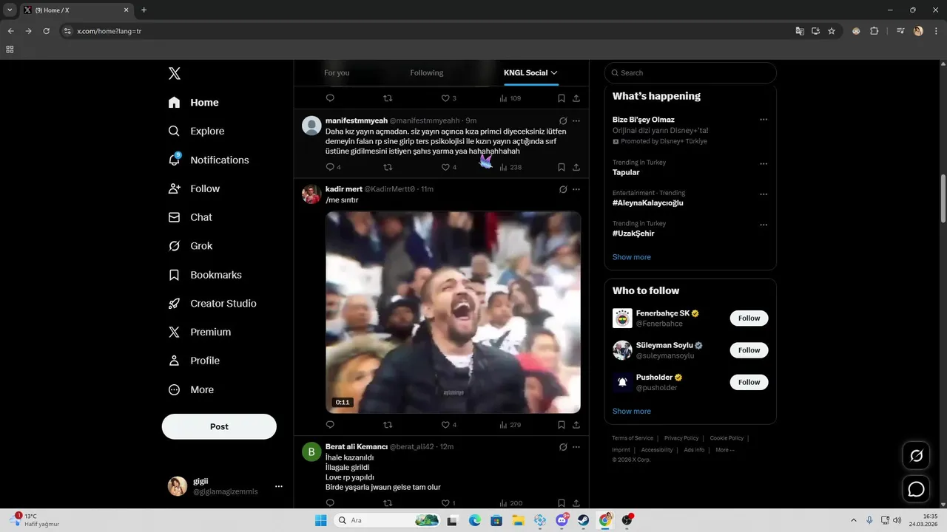
Task: Open more options on manifestmmyeah's post
Action: point(576,120)
